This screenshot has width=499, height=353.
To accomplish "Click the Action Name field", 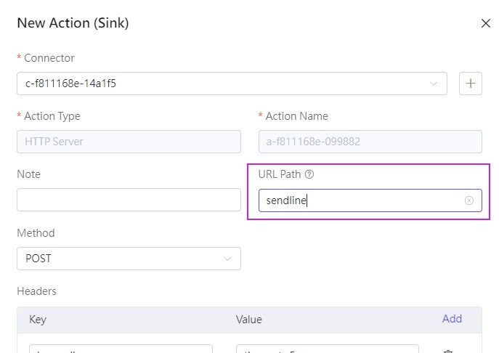I will [x=370, y=142].
